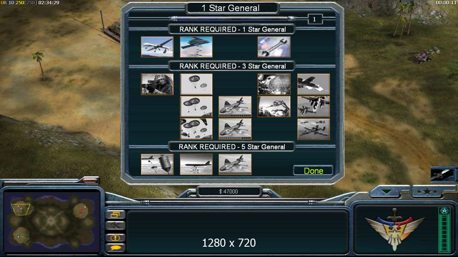This screenshot has height=257, width=458.
Task: Choose the top single-parachute Paradrop icon
Action: click(196, 84)
